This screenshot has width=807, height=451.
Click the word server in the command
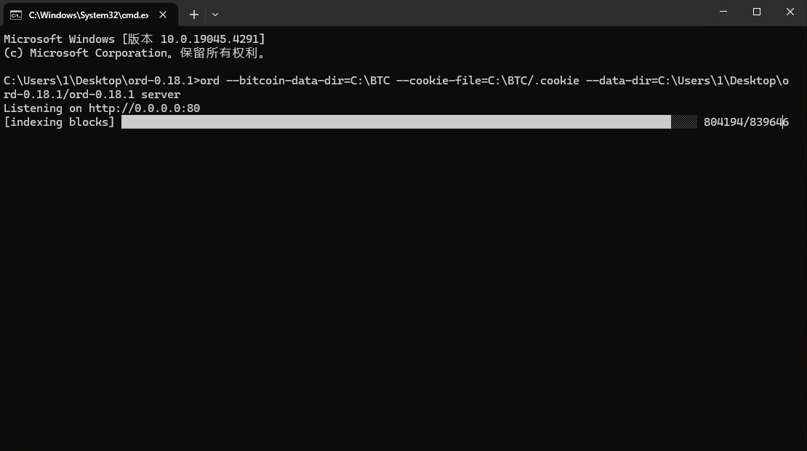point(161,95)
